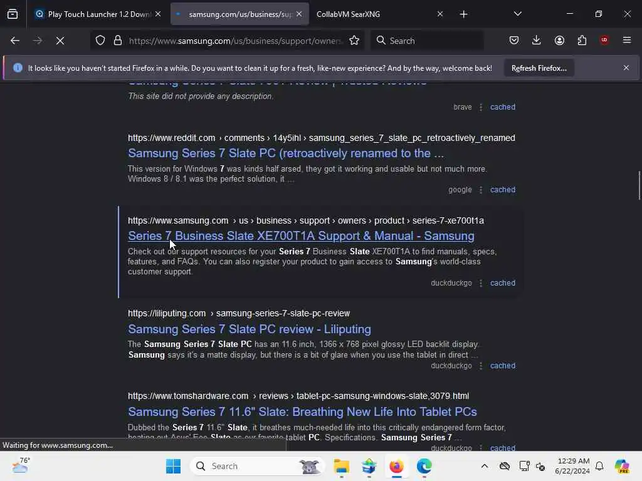Open clock showing 12:29 AM 6/22/2024
The width and height of the screenshot is (642, 481).
(572, 466)
